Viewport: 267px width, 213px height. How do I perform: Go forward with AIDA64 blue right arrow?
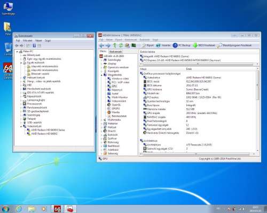pyautogui.click(x=108, y=45)
